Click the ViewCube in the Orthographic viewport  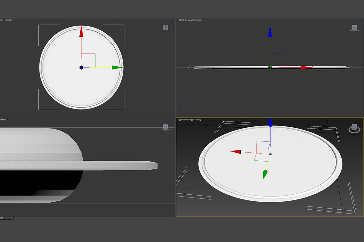tap(354, 28)
